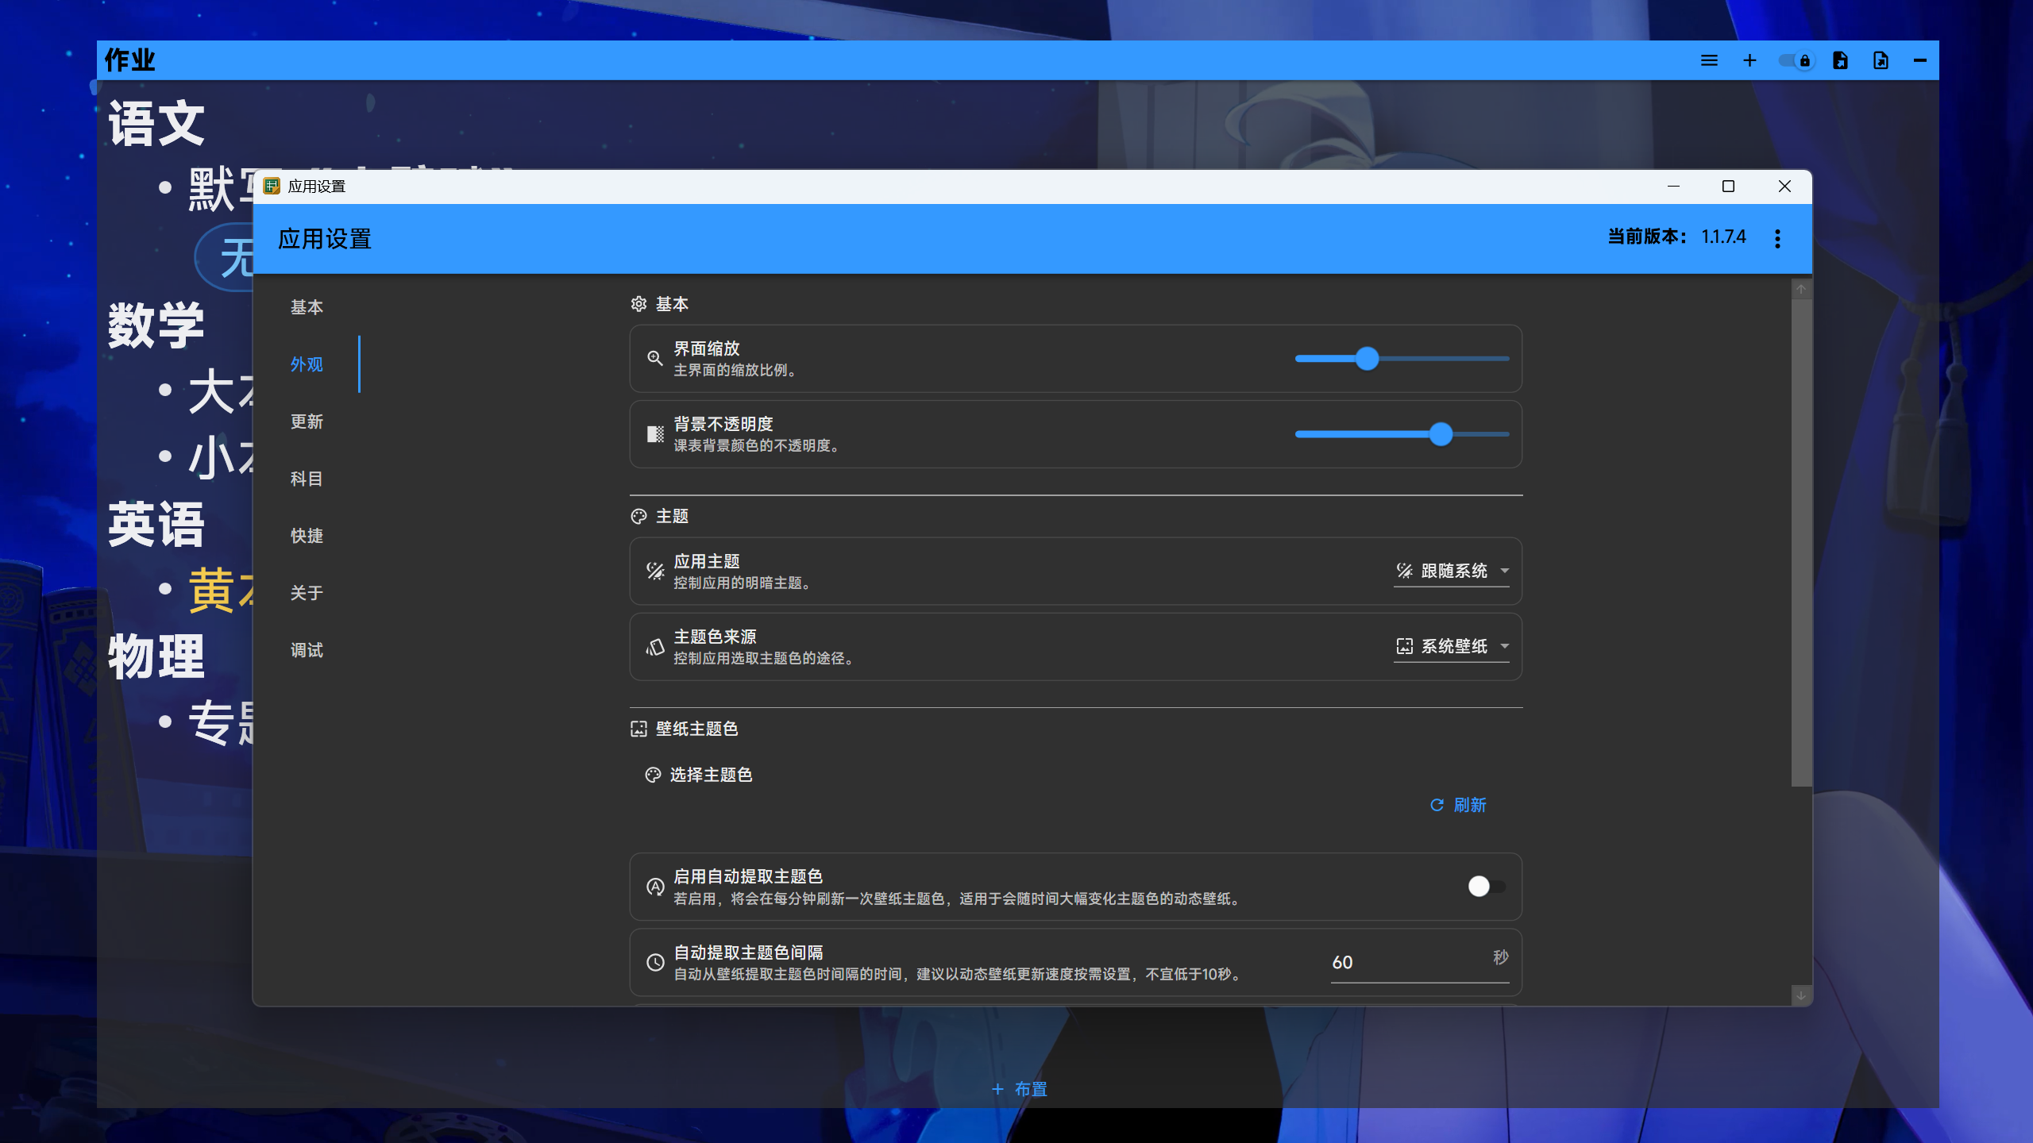Open the hamburger menu in homework toolbar
The height and width of the screenshot is (1143, 2033).
[1709, 60]
